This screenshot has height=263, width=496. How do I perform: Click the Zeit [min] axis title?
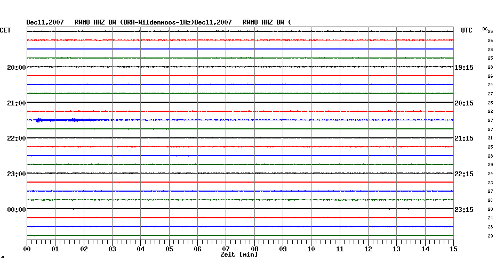pos(239,254)
